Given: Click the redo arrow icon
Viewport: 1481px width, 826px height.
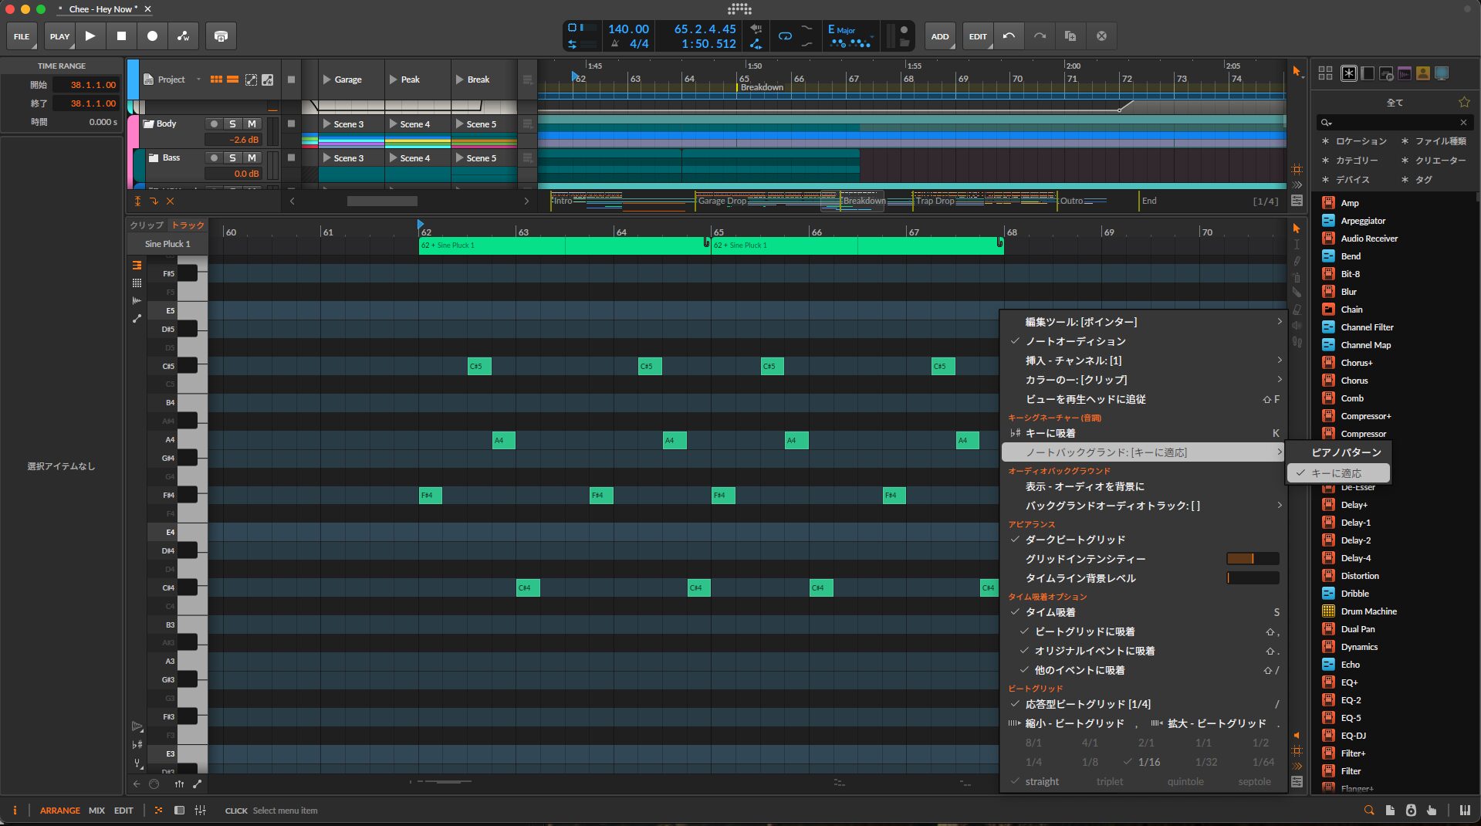Looking at the screenshot, I should click(x=1040, y=36).
